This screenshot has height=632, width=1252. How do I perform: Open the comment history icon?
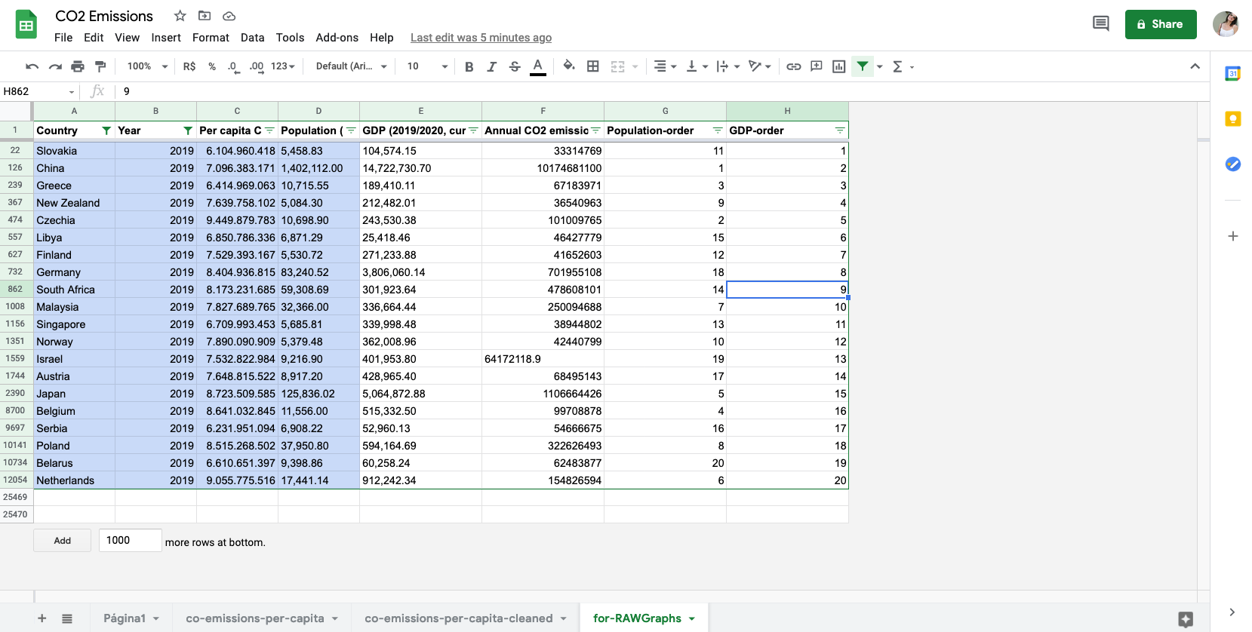(x=1101, y=24)
